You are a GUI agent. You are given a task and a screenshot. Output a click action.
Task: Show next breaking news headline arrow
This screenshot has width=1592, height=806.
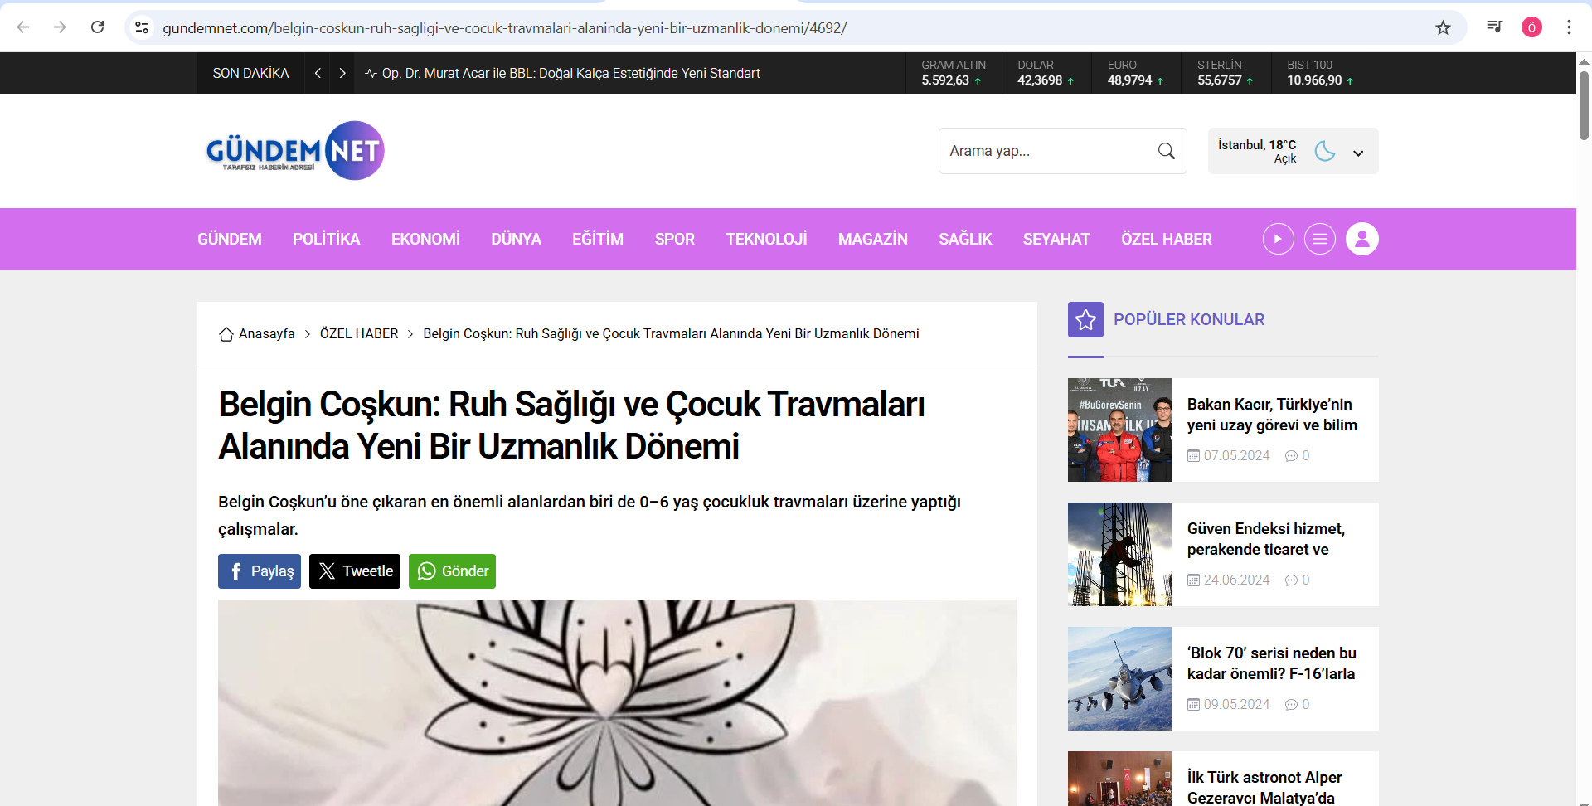[x=342, y=73]
